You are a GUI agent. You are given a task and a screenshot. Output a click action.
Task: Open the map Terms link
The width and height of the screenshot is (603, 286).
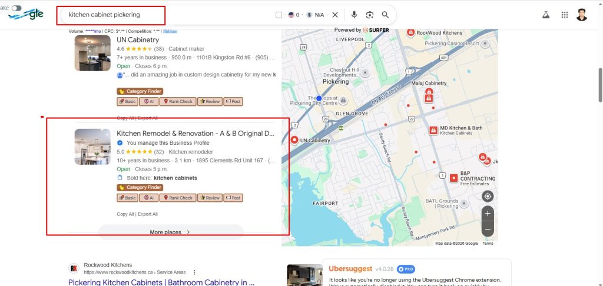click(488, 243)
